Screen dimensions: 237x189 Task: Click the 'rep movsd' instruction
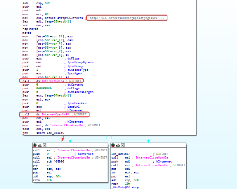point(30,29)
